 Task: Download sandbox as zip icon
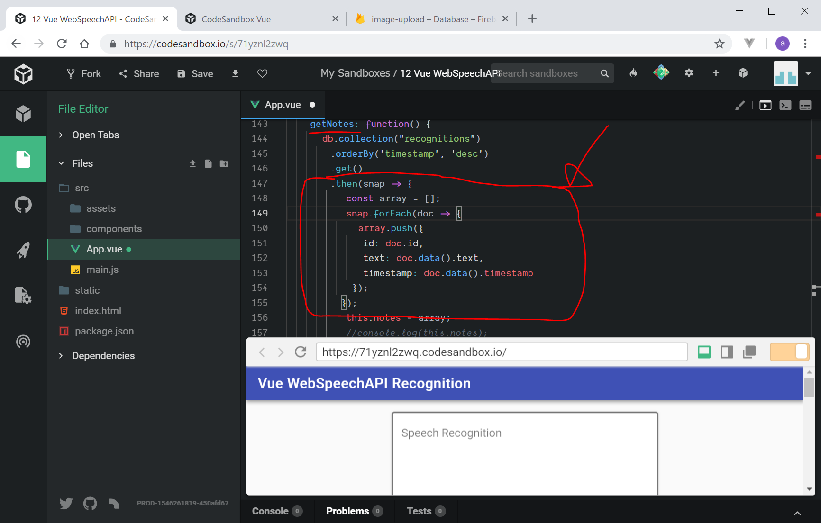[235, 73]
